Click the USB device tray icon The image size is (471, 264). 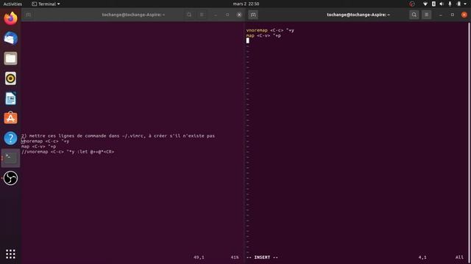(433, 4)
